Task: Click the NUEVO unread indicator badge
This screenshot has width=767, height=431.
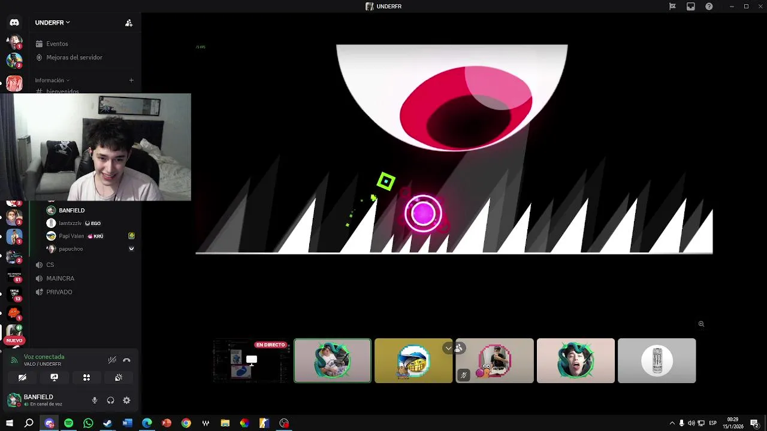Action: (x=14, y=340)
